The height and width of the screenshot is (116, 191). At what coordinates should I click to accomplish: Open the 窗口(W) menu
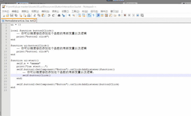coord(115,11)
